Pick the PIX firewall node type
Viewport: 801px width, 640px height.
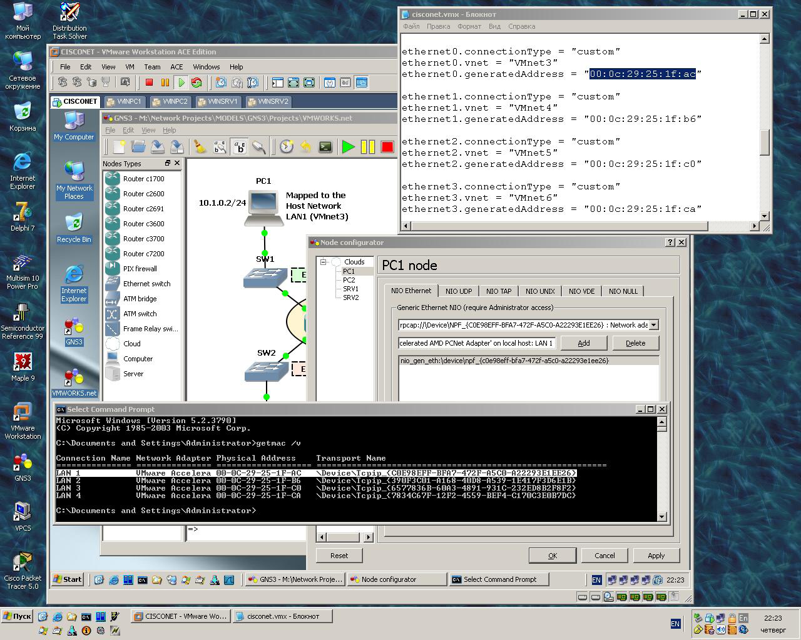pyautogui.click(x=140, y=269)
